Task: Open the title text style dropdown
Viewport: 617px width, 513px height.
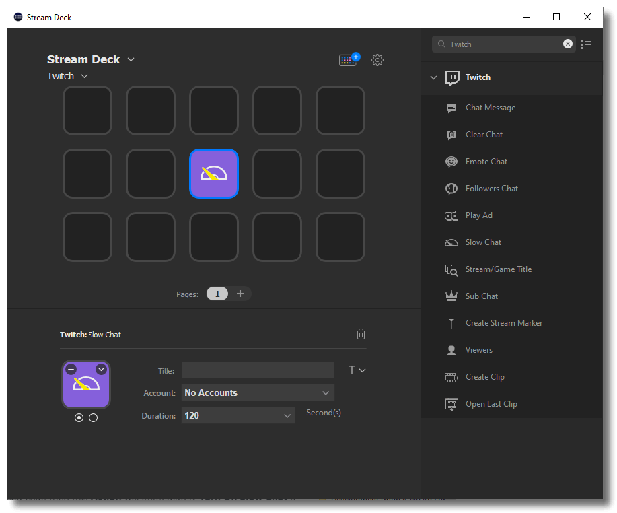Action: tap(357, 370)
